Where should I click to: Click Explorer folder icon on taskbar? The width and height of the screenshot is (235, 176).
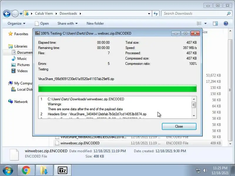coord(44,170)
